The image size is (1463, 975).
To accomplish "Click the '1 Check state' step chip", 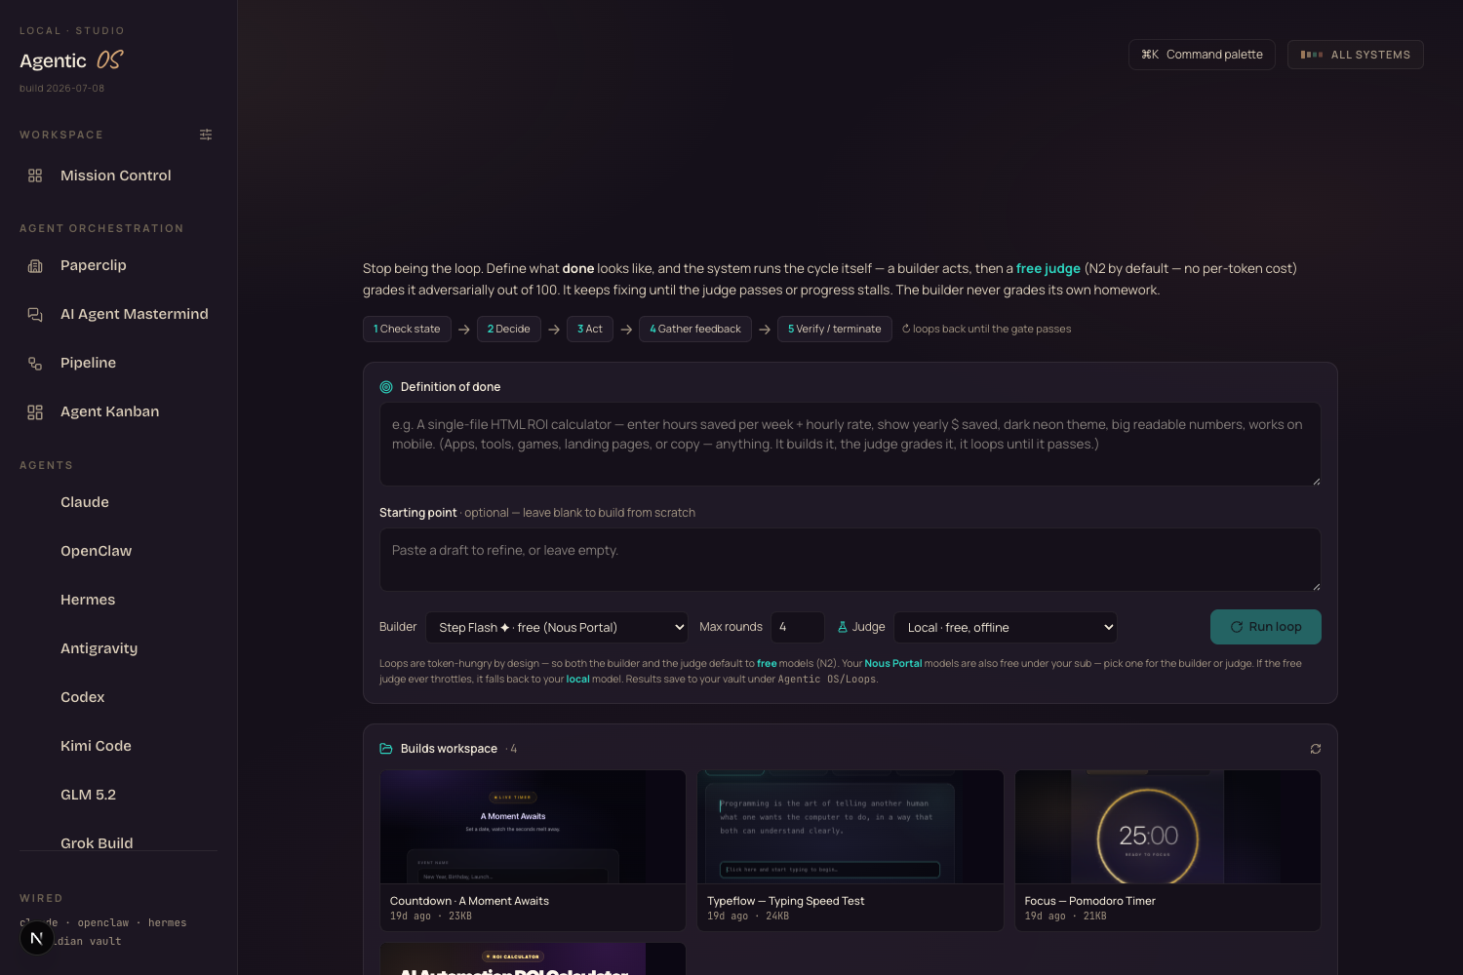I will click(407, 330).
